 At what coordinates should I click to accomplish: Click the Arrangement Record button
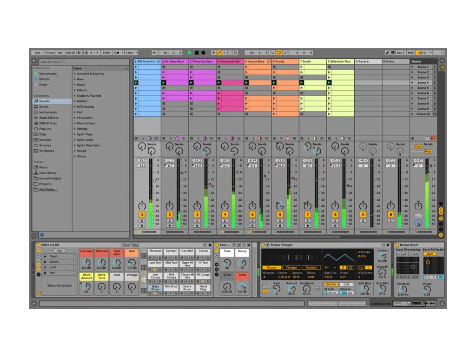[203, 53]
